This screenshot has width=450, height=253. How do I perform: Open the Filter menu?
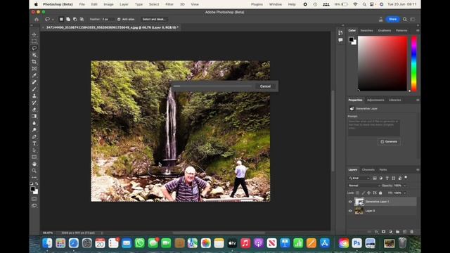click(x=169, y=4)
